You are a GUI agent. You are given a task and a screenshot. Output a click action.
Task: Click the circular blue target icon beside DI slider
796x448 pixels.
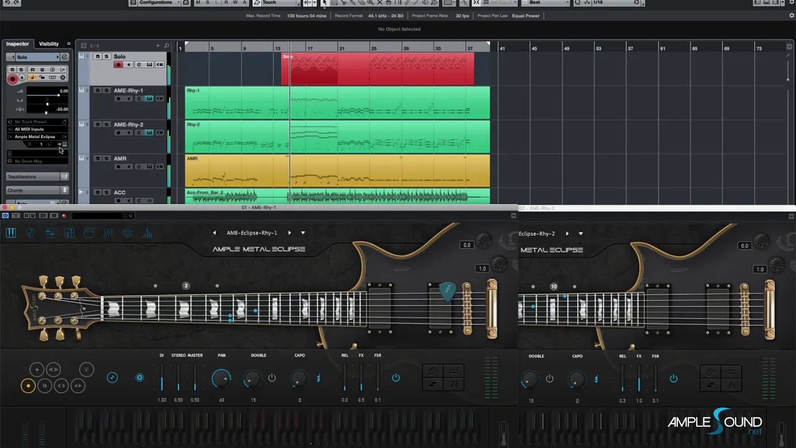click(x=139, y=378)
